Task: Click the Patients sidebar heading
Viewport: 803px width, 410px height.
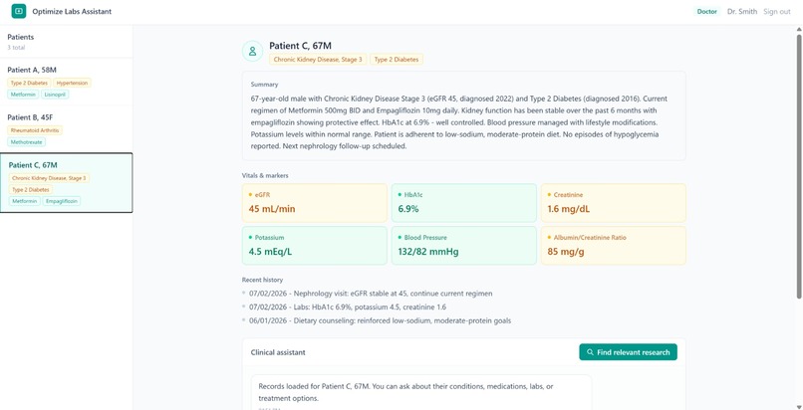Action: coord(21,38)
